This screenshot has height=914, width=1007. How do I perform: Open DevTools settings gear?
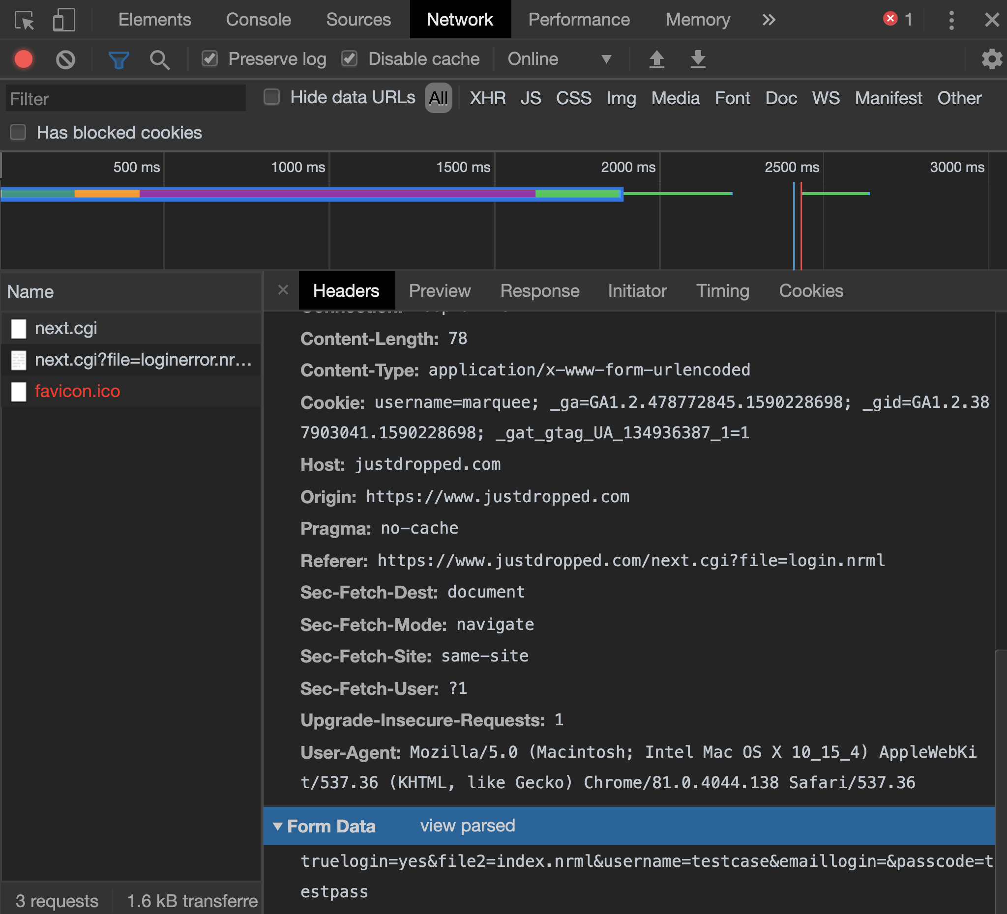[x=992, y=59]
